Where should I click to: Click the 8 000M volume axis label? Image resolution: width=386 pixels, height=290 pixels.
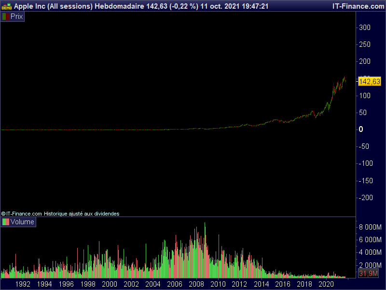click(x=370, y=227)
